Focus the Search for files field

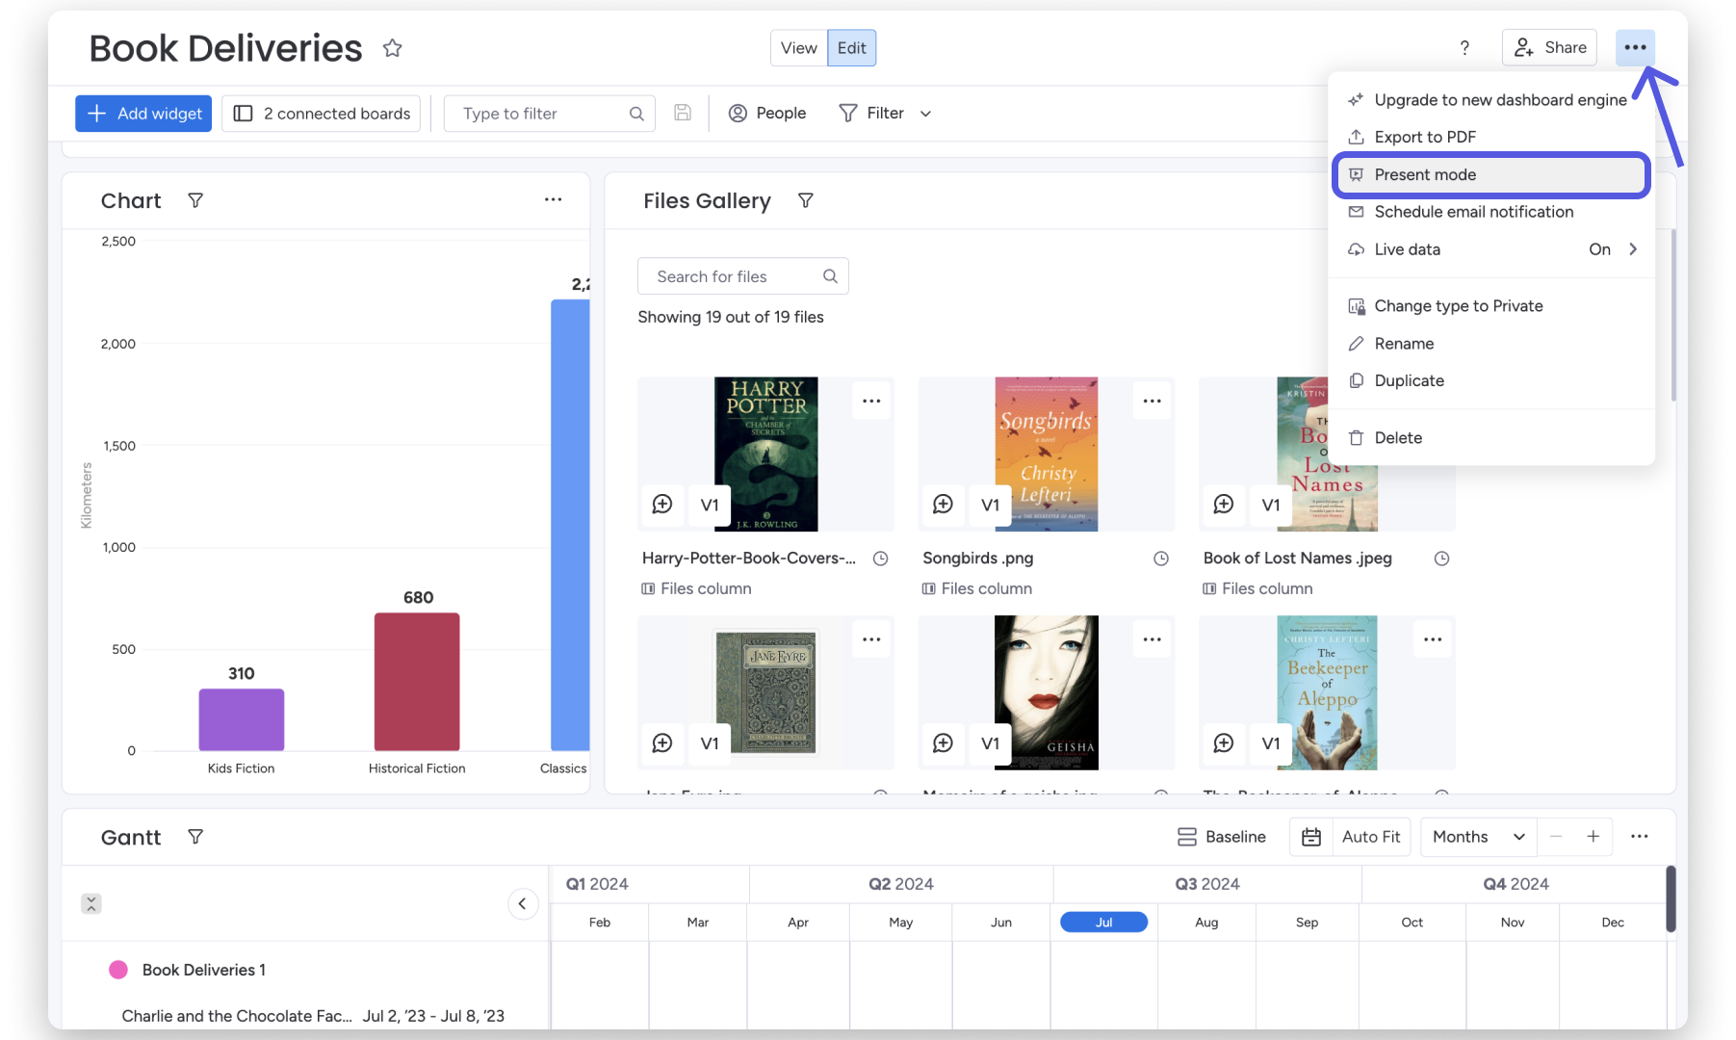tap(742, 276)
